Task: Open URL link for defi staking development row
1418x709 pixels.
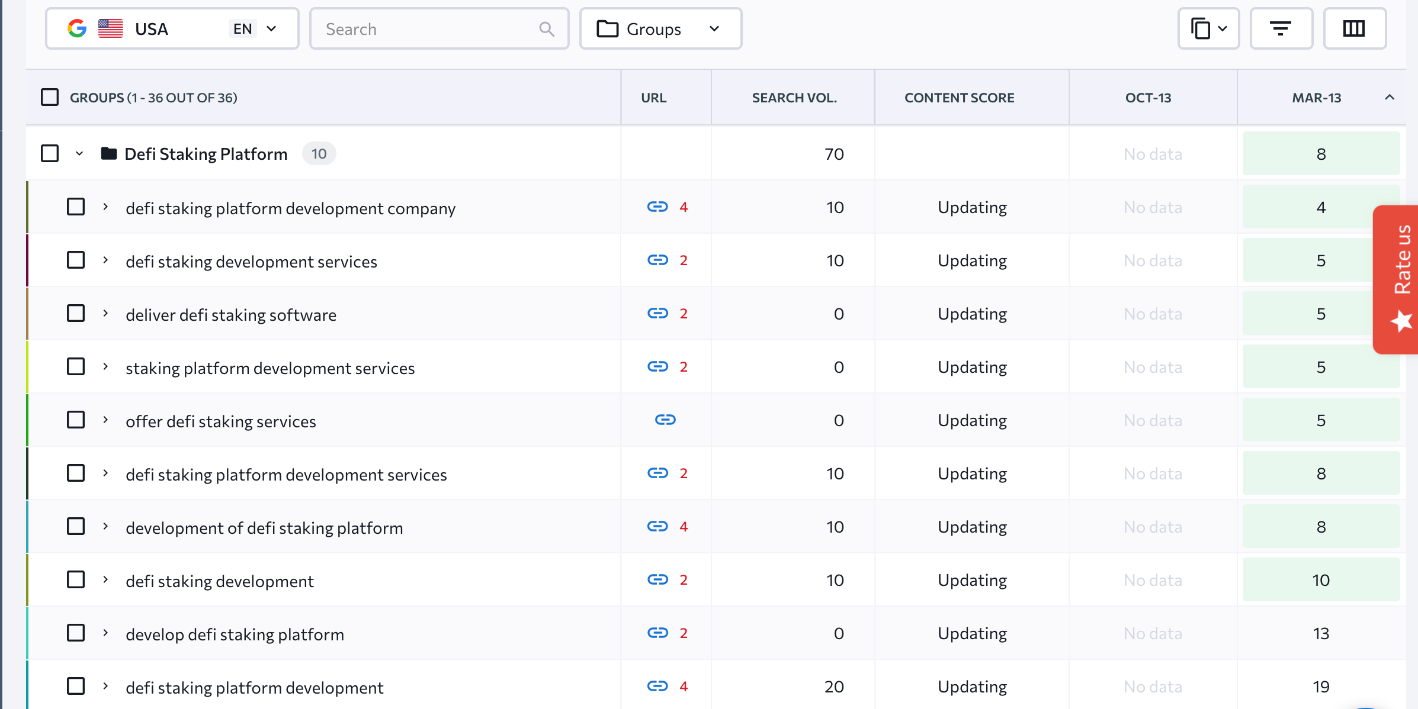Action: coord(657,580)
